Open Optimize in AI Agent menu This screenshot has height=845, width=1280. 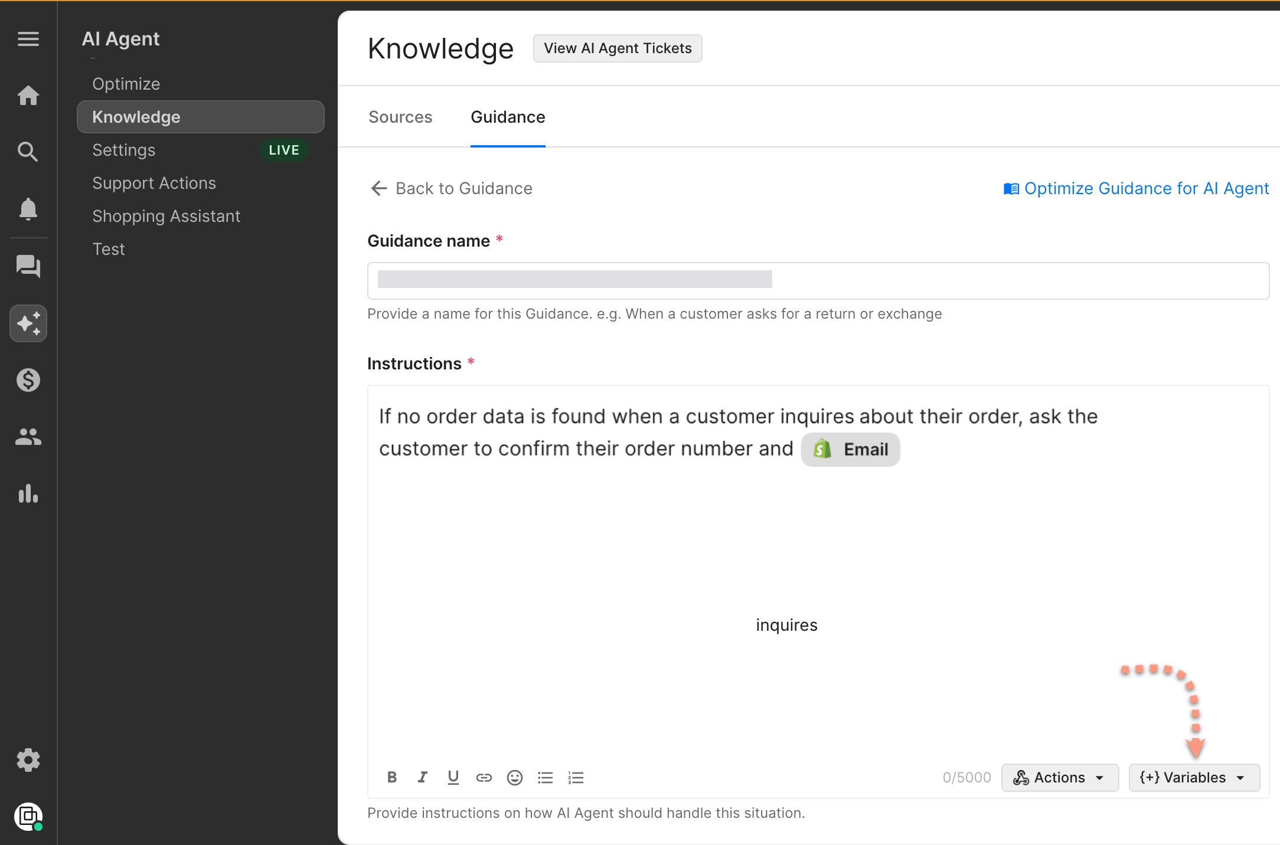point(126,84)
